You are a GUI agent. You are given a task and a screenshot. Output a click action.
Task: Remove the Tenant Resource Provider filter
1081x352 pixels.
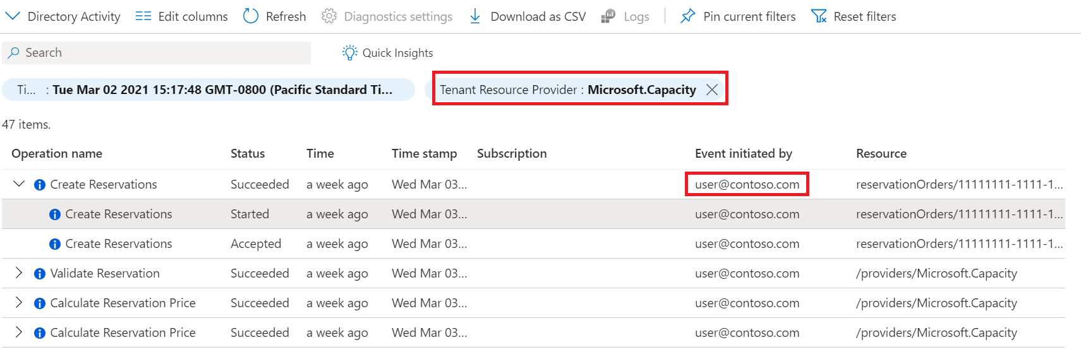pyautogui.click(x=712, y=90)
